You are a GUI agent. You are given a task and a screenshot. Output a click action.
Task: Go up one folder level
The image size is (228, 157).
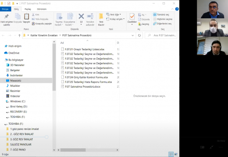(x=19, y=35)
